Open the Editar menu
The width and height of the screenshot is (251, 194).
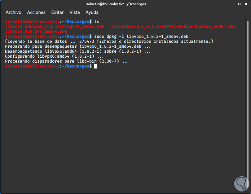pos(57,12)
